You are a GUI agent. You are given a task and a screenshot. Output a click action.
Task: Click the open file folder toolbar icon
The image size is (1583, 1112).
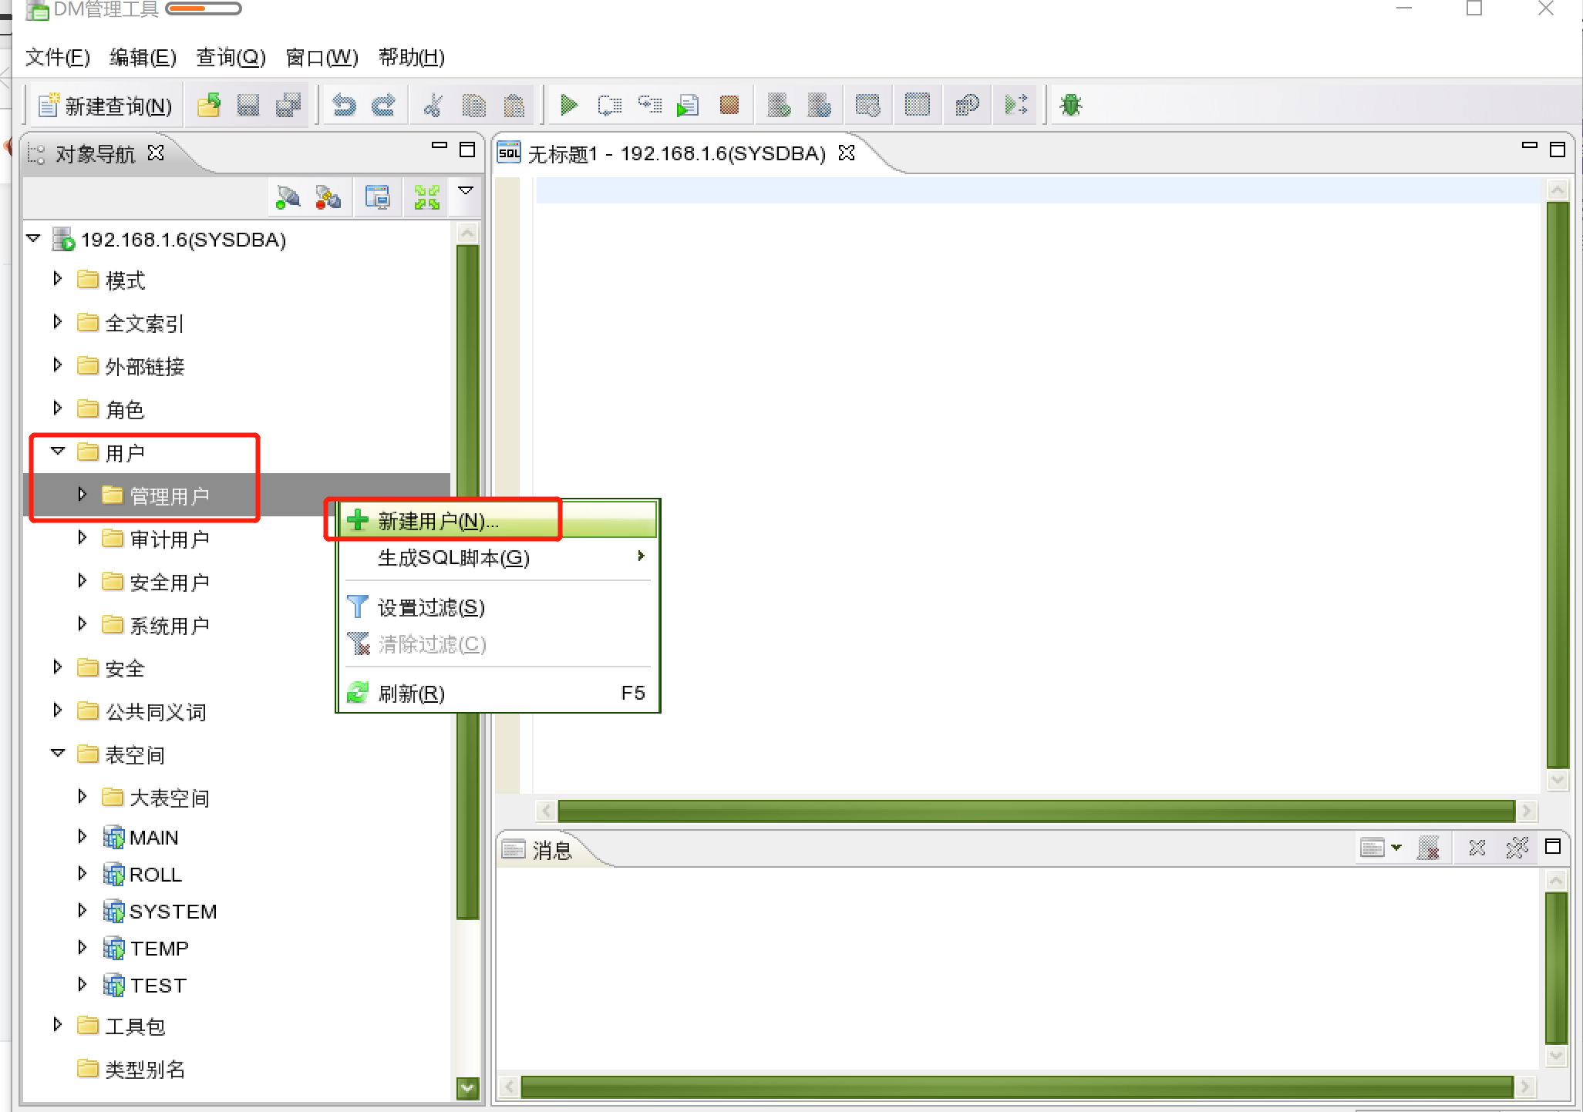pyautogui.click(x=208, y=105)
